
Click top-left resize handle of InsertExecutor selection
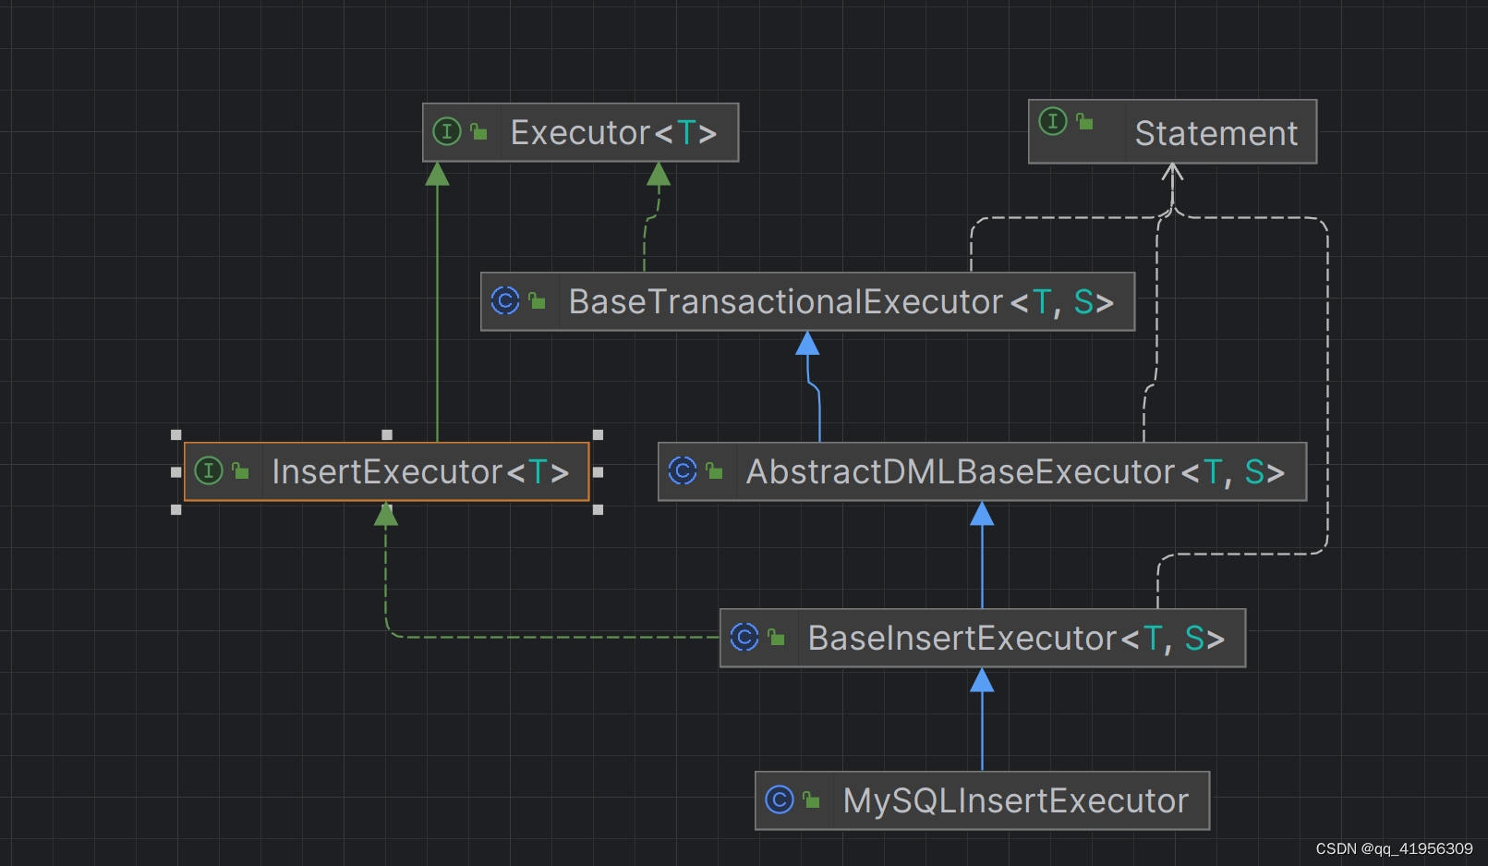[176, 434]
